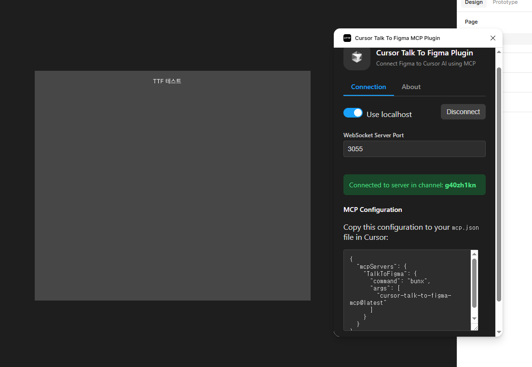The image size is (532, 367).
Task: Click the config textarea resize handle
Action: click(x=475, y=328)
